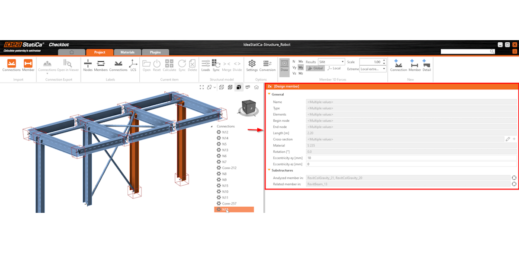Click the Import Connections icon

click(x=11, y=64)
